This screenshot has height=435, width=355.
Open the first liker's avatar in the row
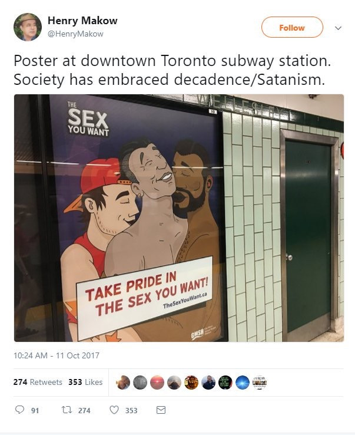(x=123, y=383)
